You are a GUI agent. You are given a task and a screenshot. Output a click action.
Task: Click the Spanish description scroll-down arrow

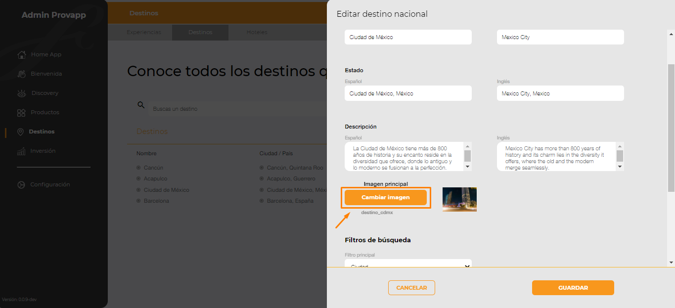click(x=467, y=167)
